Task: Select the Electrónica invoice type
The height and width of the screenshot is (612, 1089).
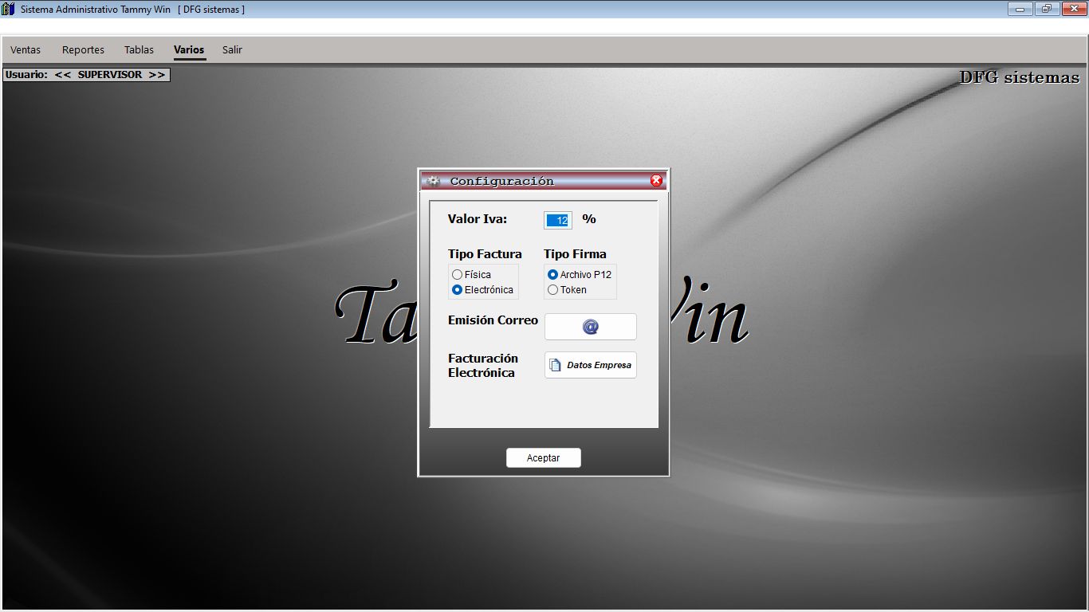Action: 482,289
